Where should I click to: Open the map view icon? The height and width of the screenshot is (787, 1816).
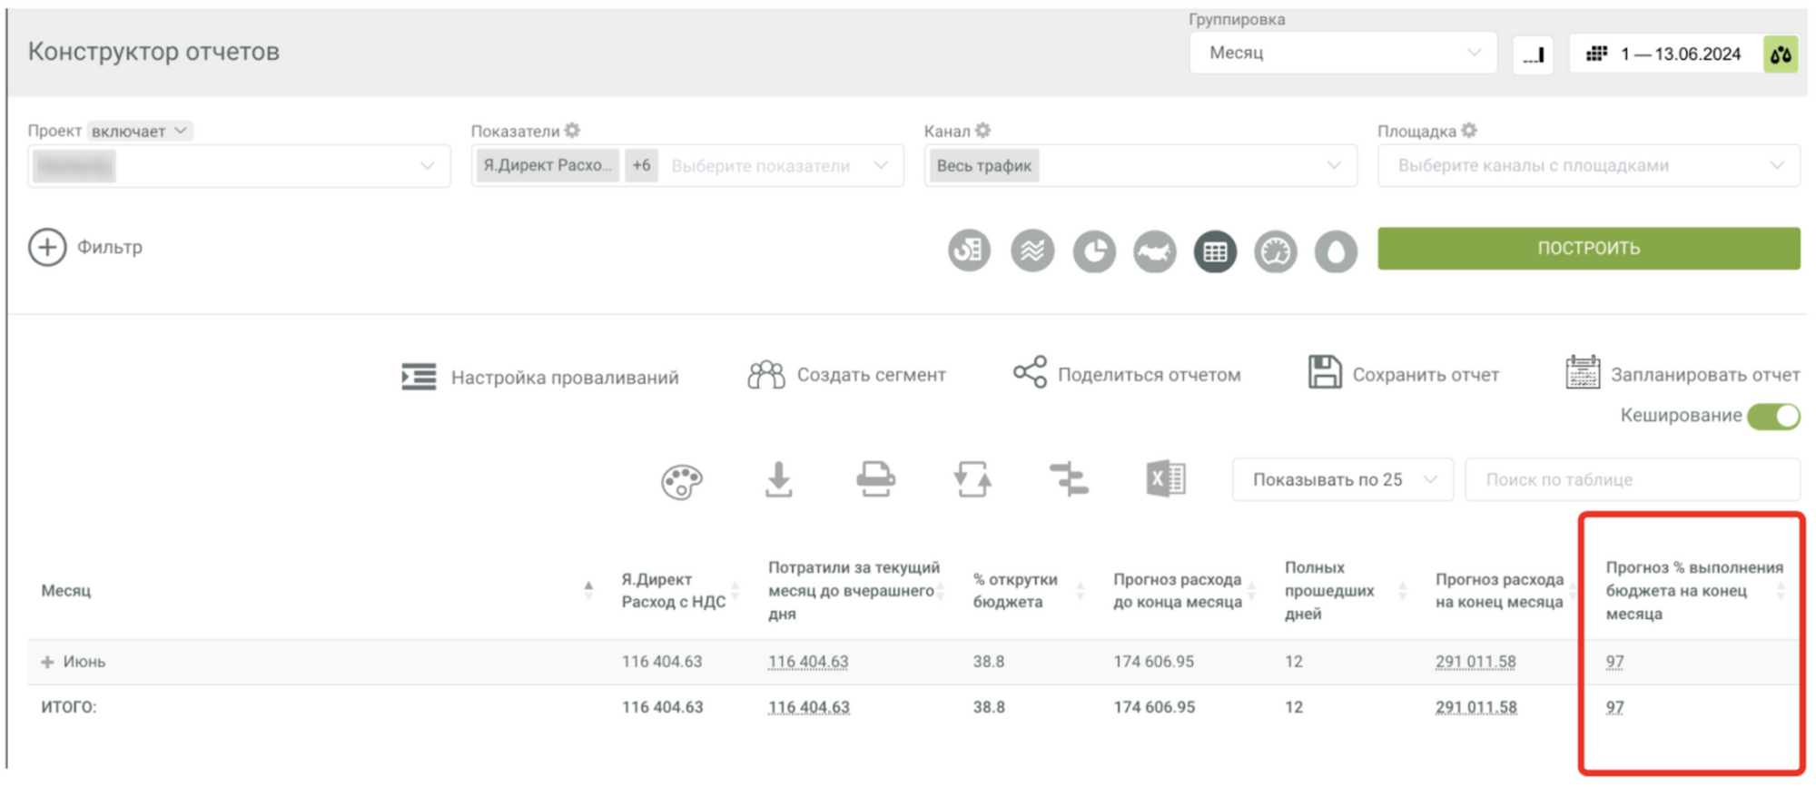[1154, 251]
